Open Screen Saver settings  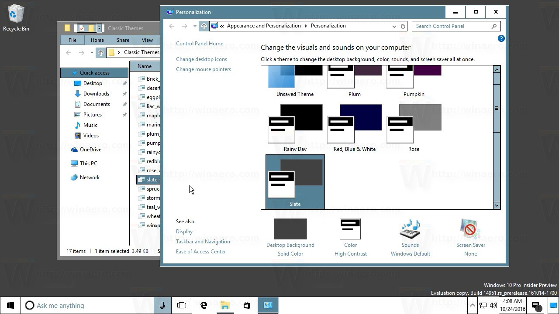[470, 238]
